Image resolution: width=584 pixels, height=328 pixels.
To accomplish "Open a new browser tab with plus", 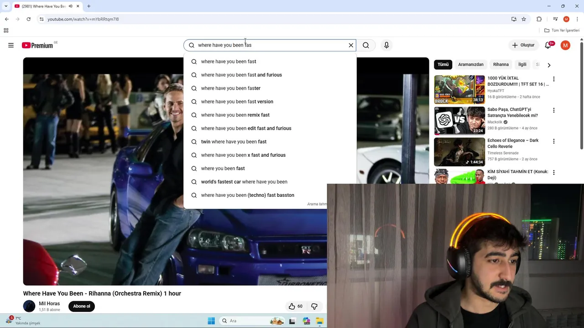I will 89,6.
